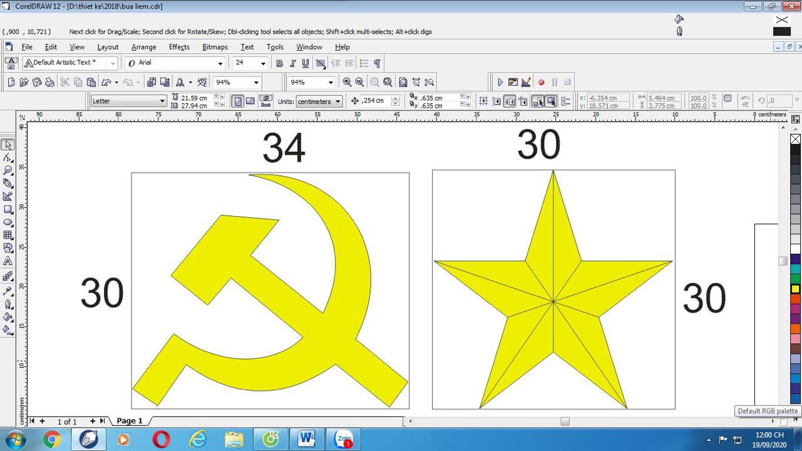Select the Freehand tool in the toolbox
The image size is (802, 451).
click(x=8, y=184)
